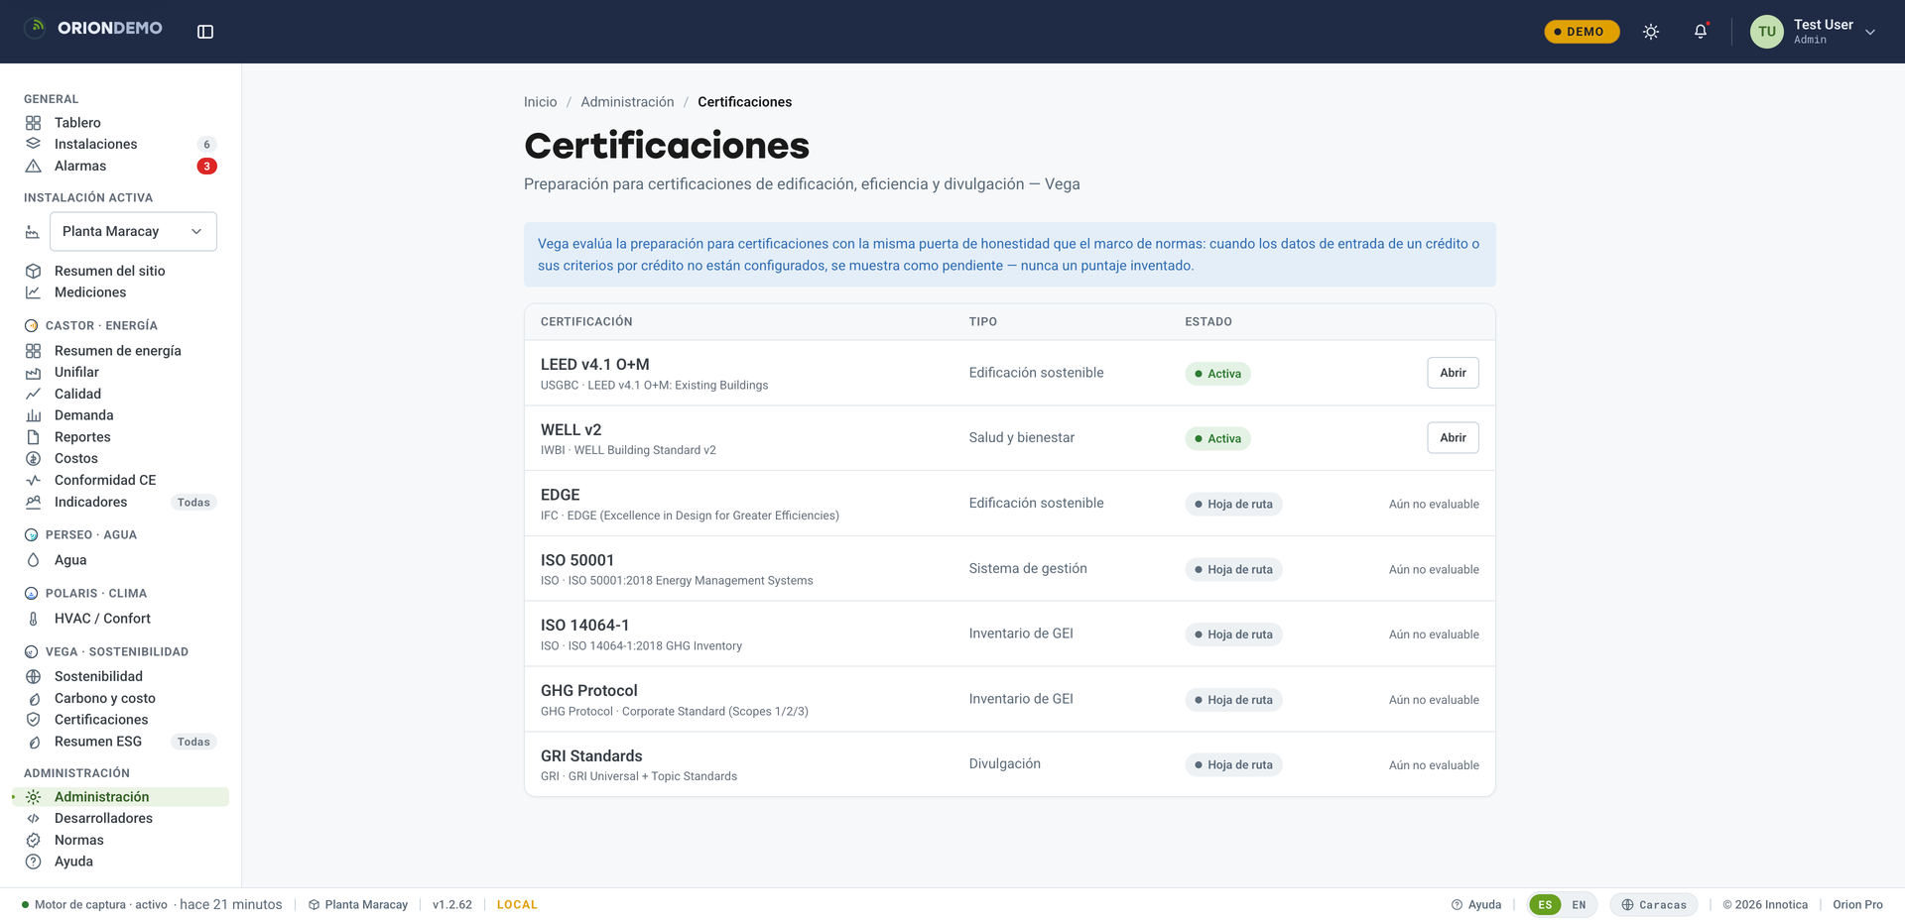Open Planta Maracay installation dropdown
The image size is (1905, 921).
click(133, 231)
